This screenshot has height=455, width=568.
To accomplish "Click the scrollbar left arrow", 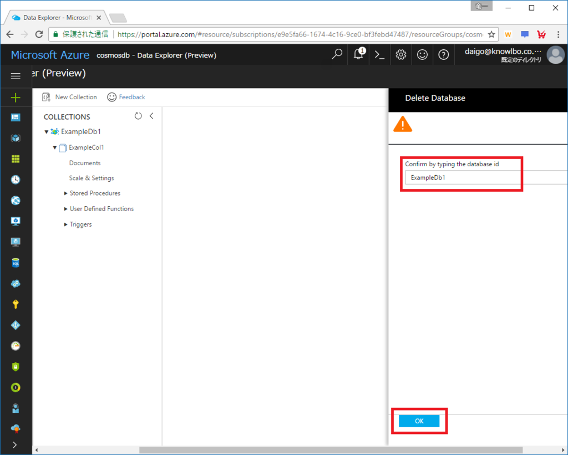I will [x=36, y=450].
